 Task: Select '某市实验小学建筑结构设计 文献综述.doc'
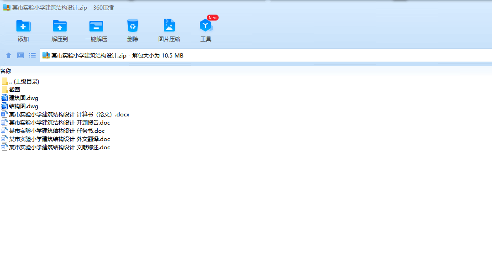tap(60, 147)
